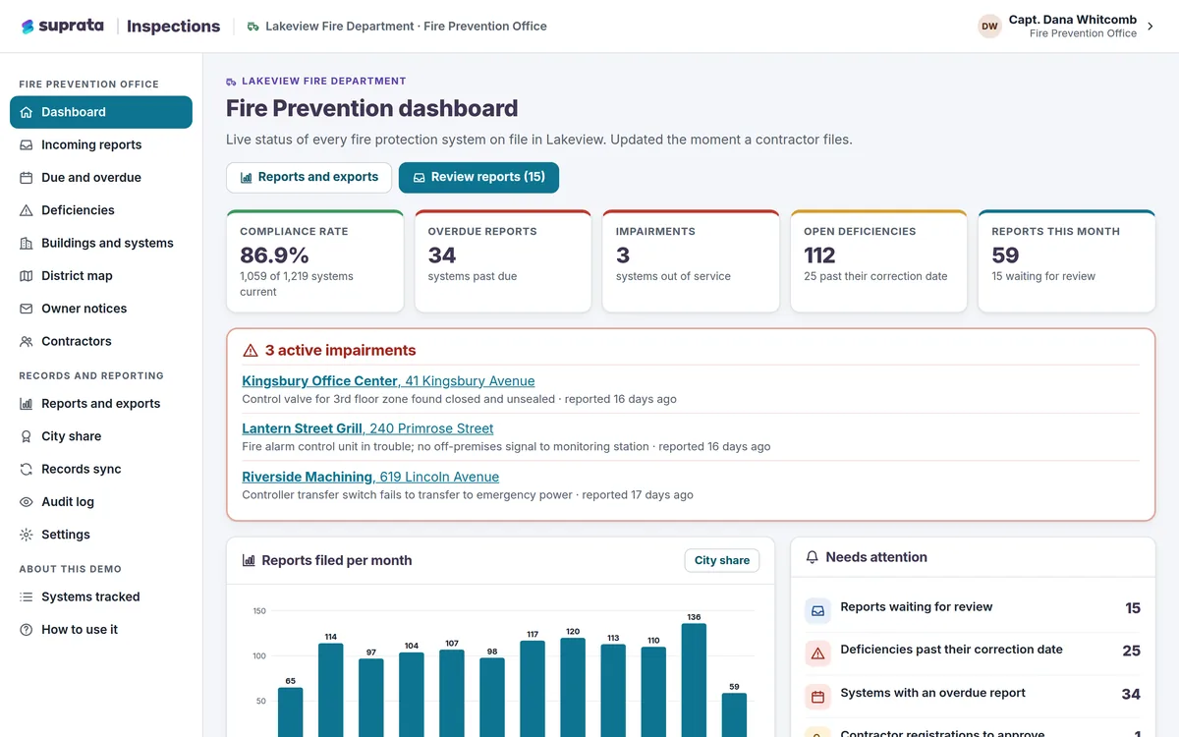Click the Needs attention count 25

(1131, 651)
